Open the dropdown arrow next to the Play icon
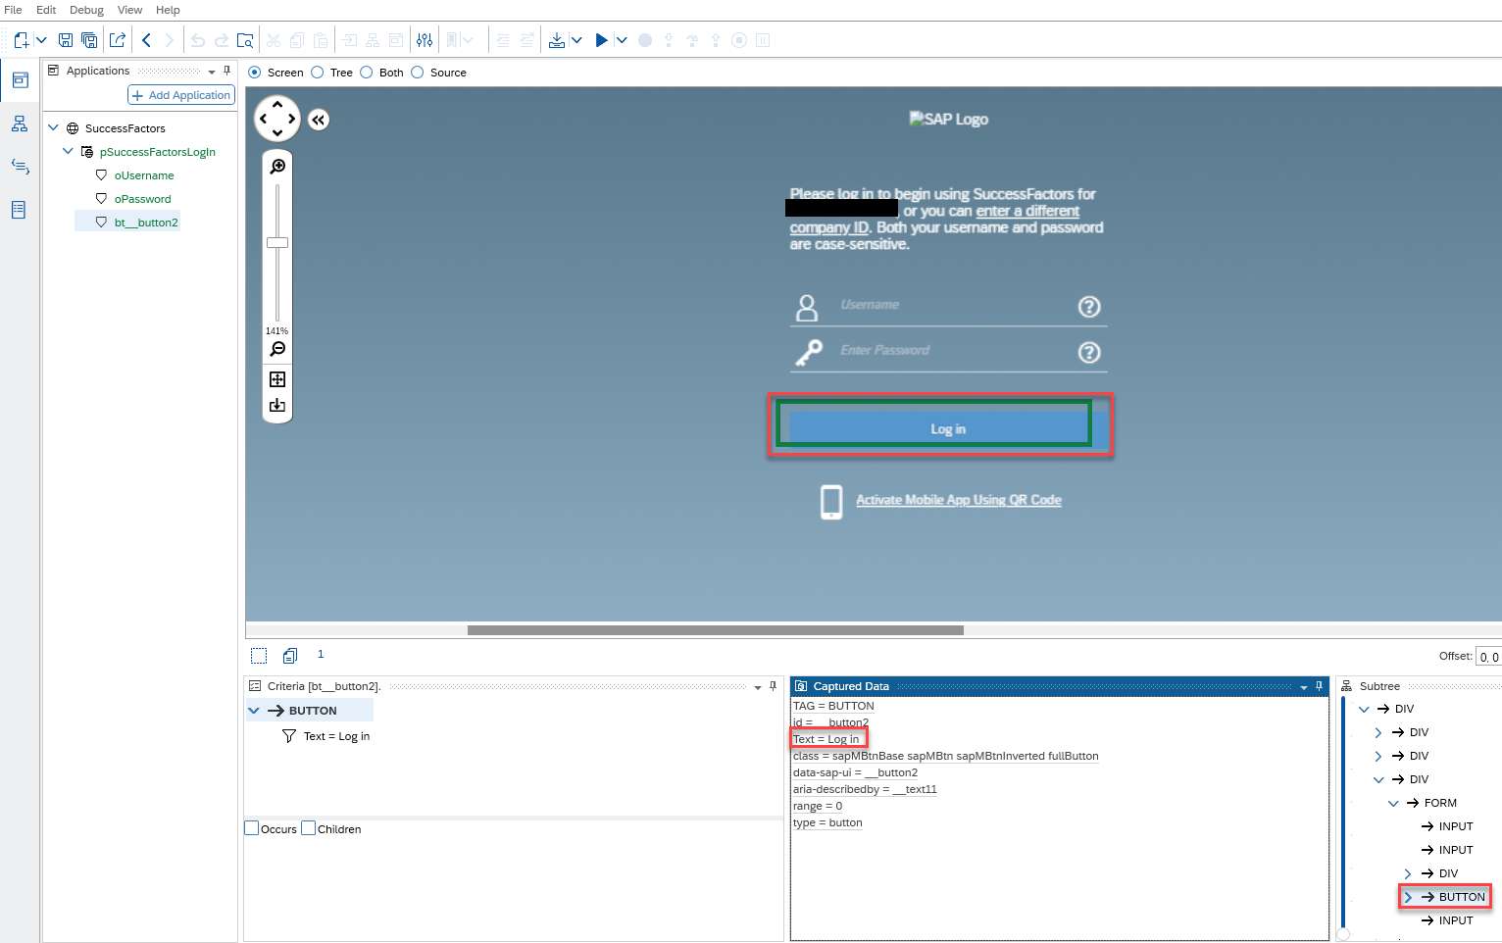The image size is (1502, 943). (622, 39)
